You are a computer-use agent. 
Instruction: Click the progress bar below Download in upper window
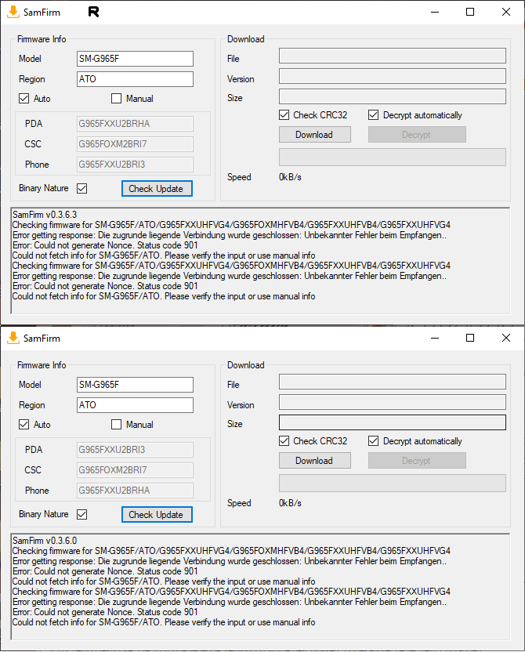click(x=392, y=157)
